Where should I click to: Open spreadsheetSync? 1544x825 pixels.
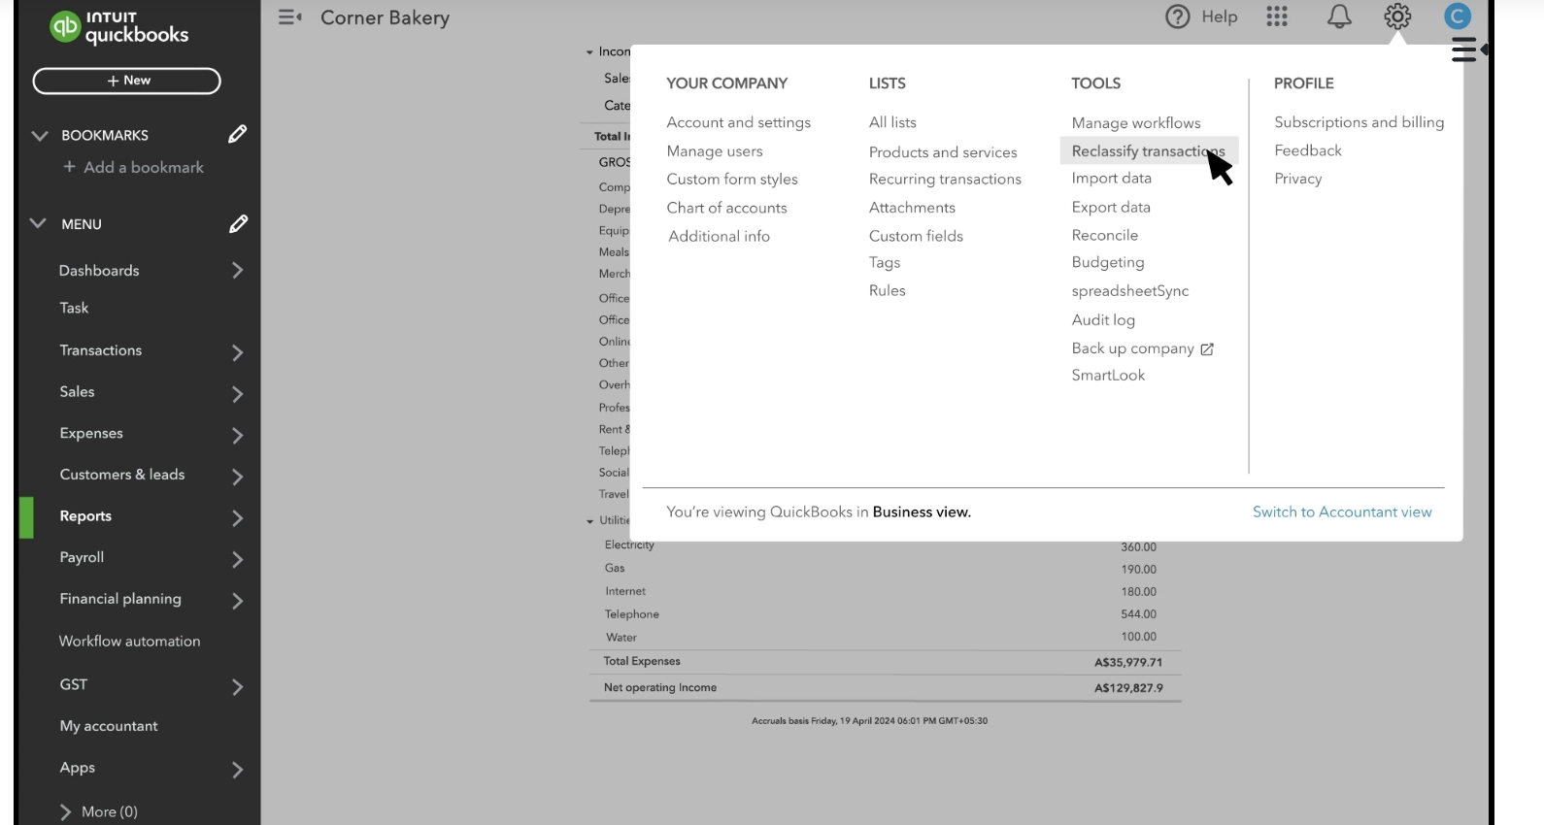[1130, 291]
